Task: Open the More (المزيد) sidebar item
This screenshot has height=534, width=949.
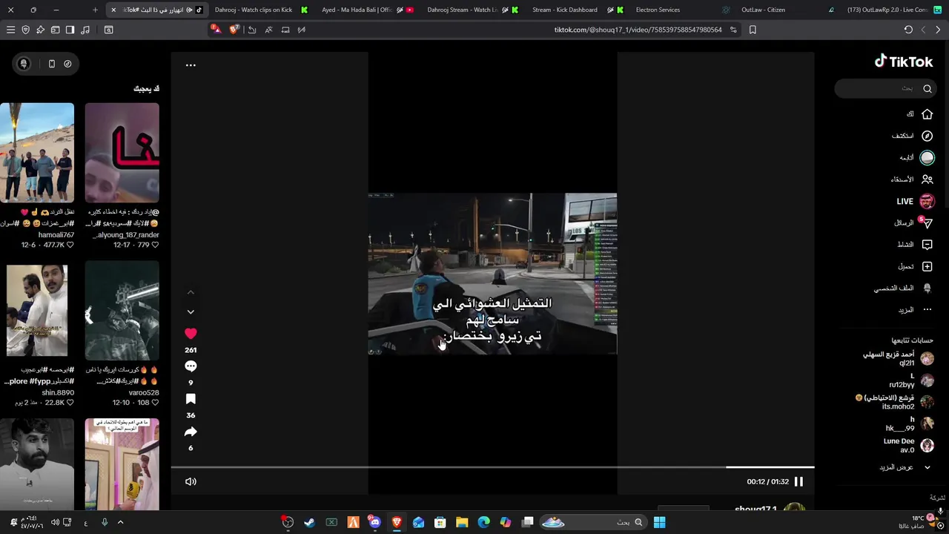Action: pos(915,310)
